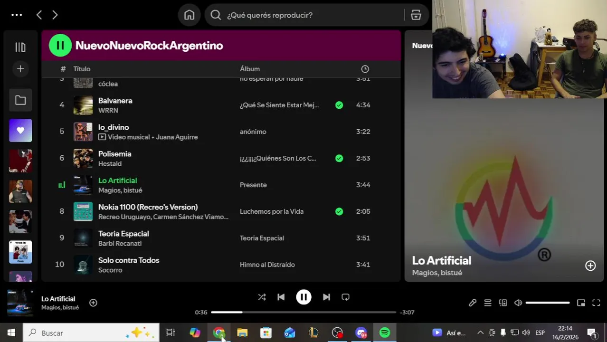The height and width of the screenshot is (342, 607).
Task: Toggle repeat mode
Action: pos(345,297)
